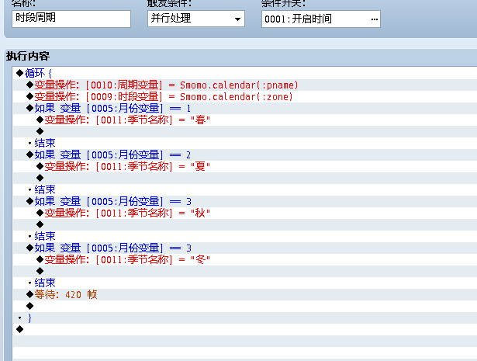This screenshot has height=361, width=477.
Task: Open the switch selector ellipsis button
Action: [x=374, y=19]
